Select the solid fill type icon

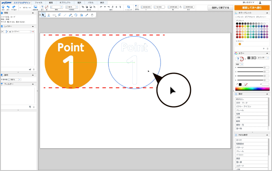pyautogui.click(x=249, y=58)
